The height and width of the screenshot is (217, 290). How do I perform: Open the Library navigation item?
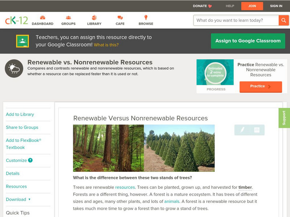coord(94,20)
